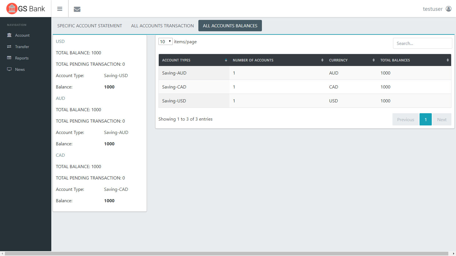Sort table by Currency column
Screen dimensions: 456x256
[351, 60]
